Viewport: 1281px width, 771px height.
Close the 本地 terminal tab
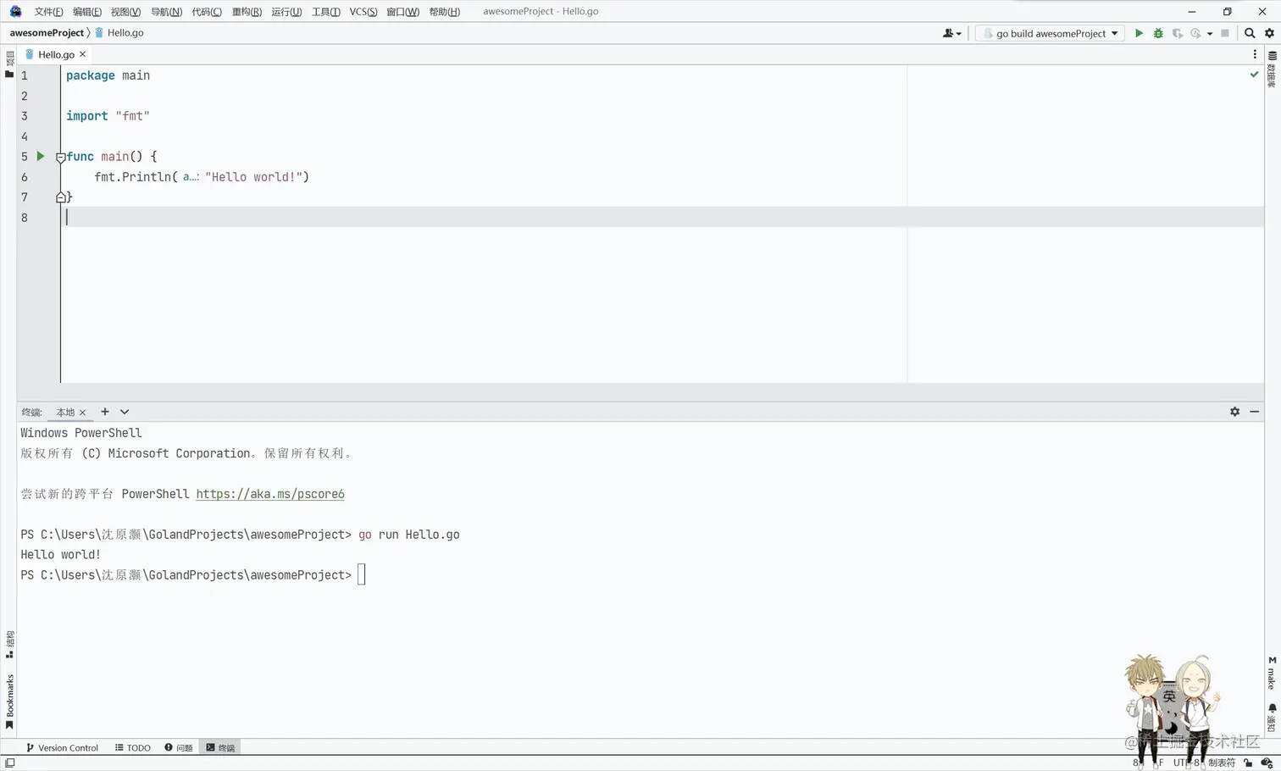point(82,413)
